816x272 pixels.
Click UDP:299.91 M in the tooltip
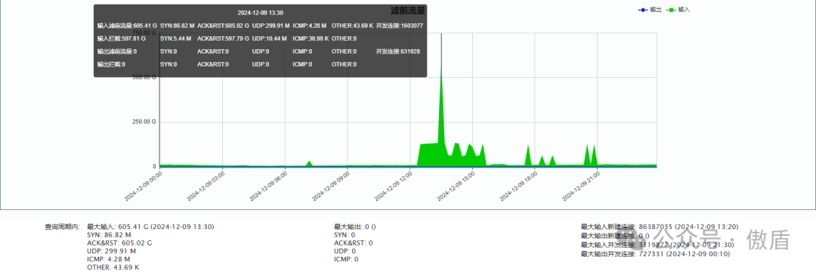point(270,26)
